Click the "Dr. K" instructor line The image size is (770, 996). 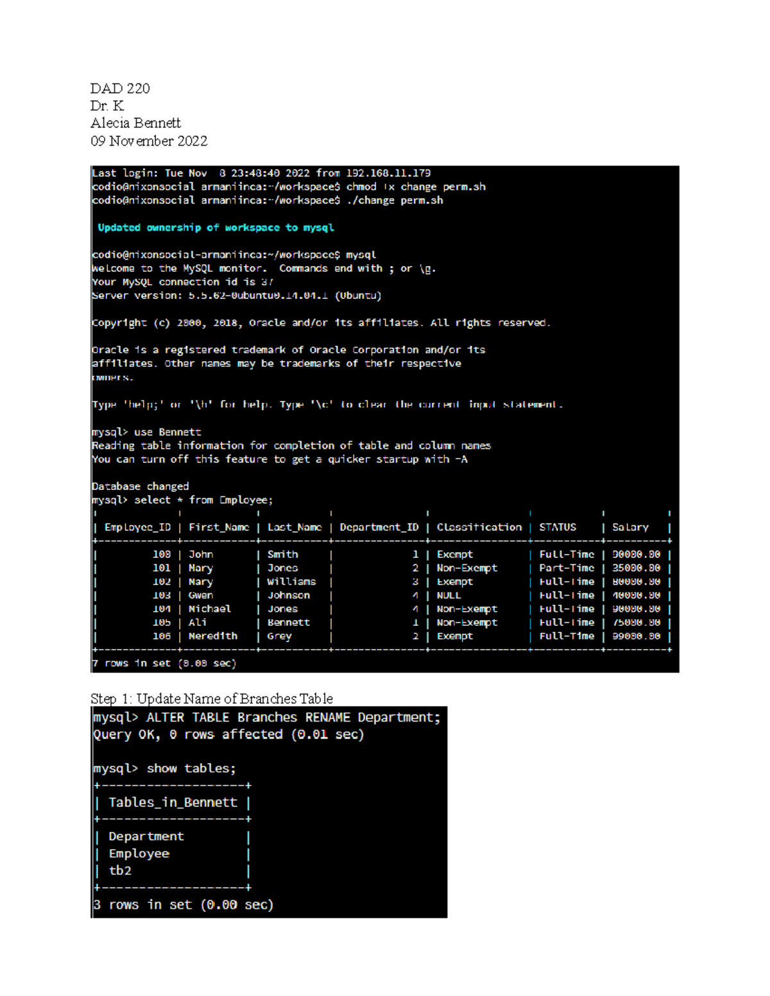click(x=107, y=106)
